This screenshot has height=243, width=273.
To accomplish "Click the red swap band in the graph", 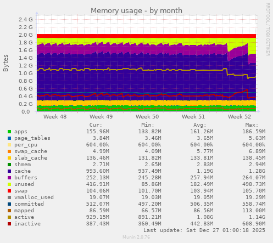I will tap(146, 36).
